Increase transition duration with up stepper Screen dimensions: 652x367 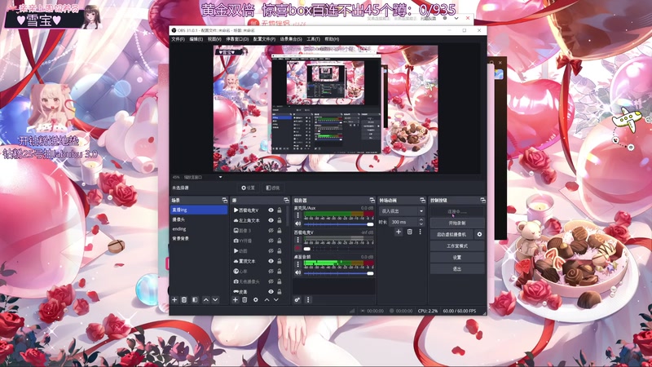[x=421, y=219]
